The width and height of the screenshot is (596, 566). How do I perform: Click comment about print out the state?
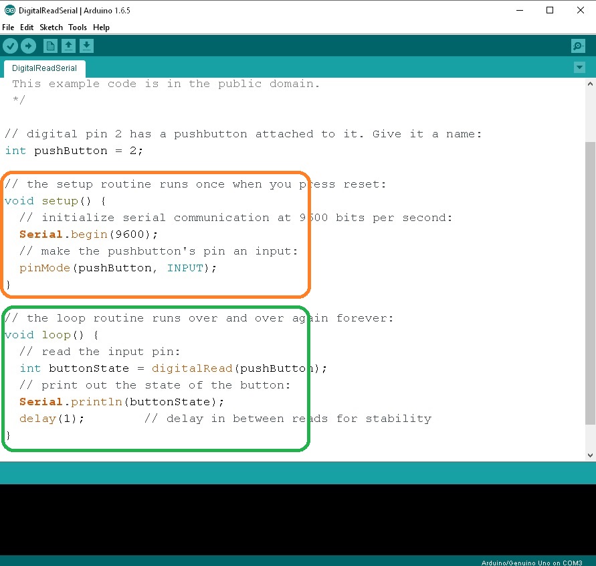155,385
